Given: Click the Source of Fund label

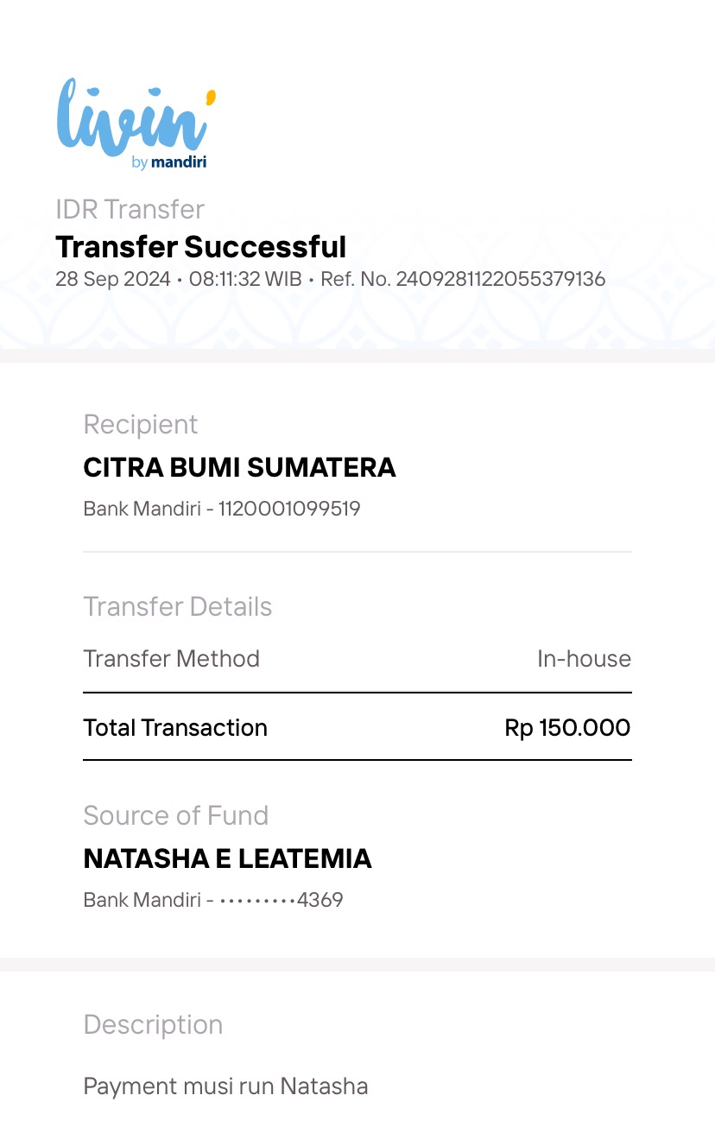Looking at the screenshot, I should coord(176,815).
